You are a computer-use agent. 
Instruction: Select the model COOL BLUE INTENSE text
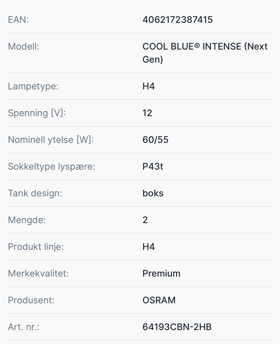point(205,53)
